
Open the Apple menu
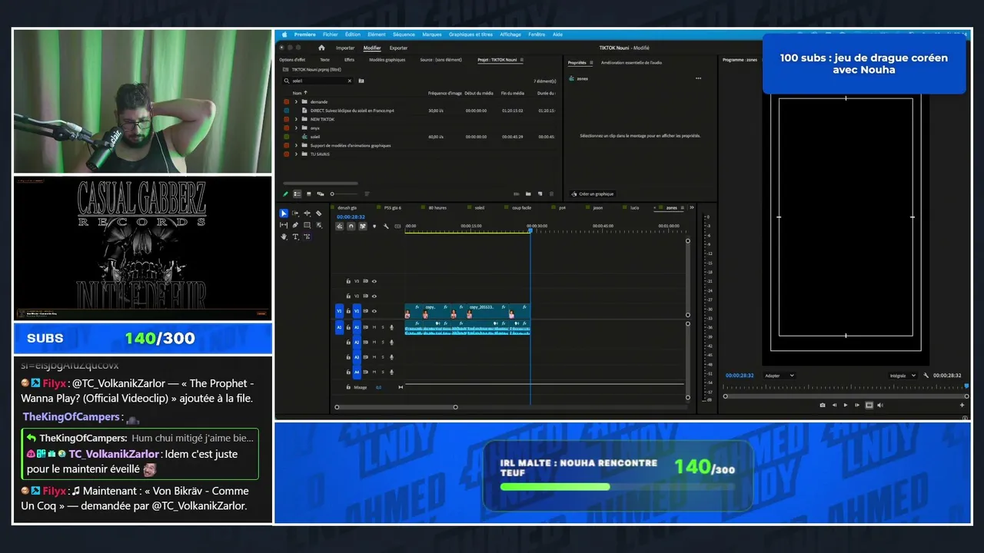[x=284, y=35]
